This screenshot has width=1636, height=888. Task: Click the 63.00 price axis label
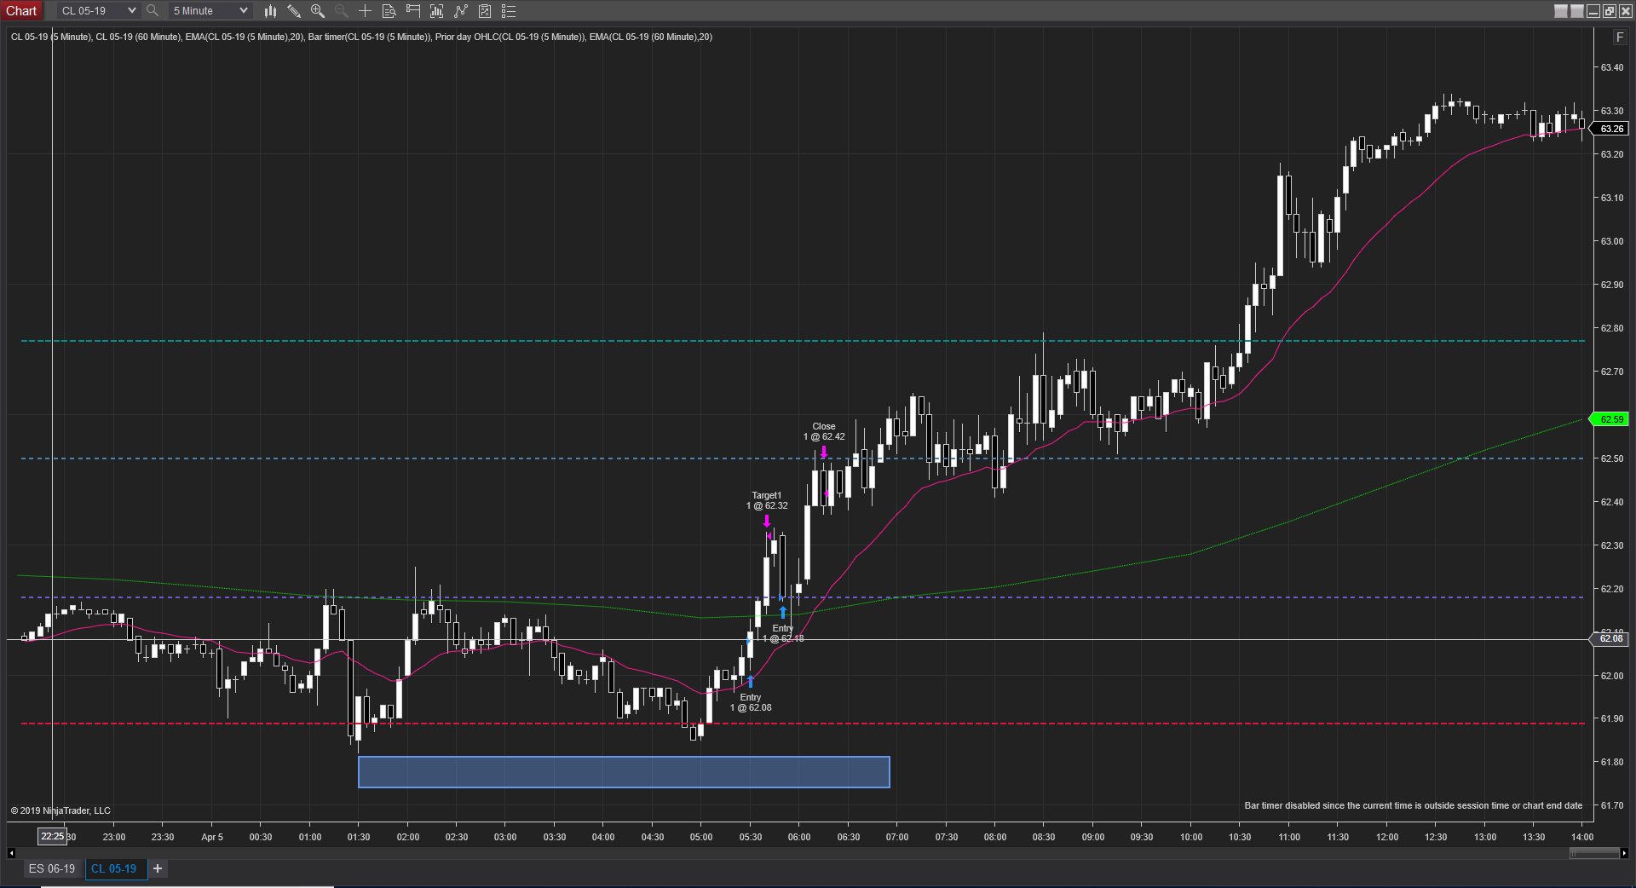pyautogui.click(x=1612, y=241)
